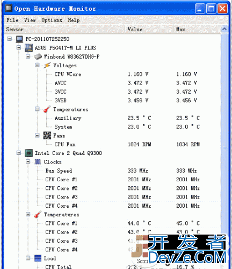The width and height of the screenshot is (232, 269).
Task: Click the 1.160 V VCore value
Action: pos(138,74)
